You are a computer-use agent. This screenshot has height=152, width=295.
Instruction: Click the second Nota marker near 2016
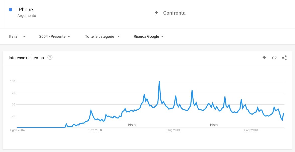(214, 125)
